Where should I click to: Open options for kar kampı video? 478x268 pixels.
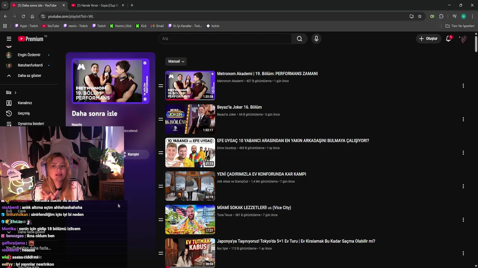pyautogui.click(x=463, y=186)
